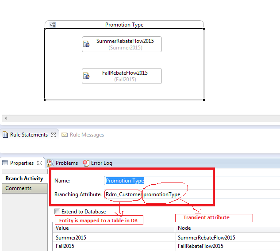Viewport: 280px width, 251px height.
Task: Close the Properties view tab
Action: 39,163
